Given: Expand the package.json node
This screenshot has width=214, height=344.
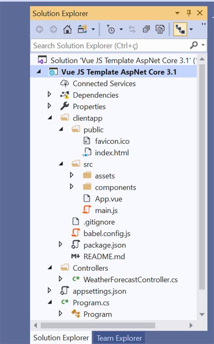Looking at the screenshot, I should [60, 245].
